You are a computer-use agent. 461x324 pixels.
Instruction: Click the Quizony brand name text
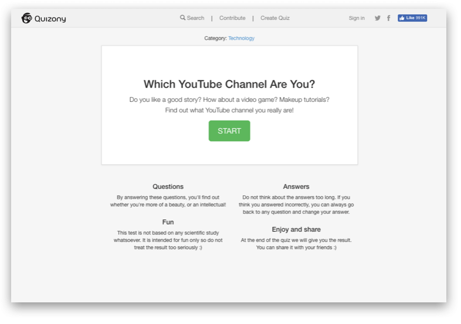pos(50,19)
